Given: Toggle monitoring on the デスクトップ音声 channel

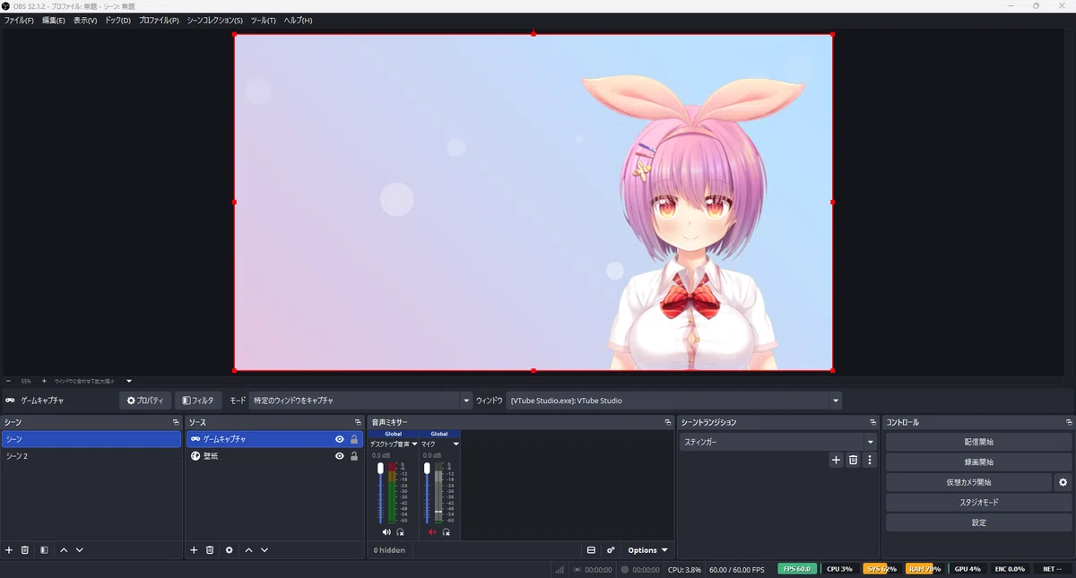Looking at the screenshot, I should click(400, 532).
